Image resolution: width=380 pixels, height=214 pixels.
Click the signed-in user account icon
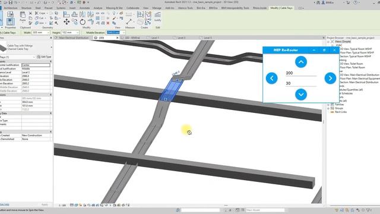click(323, 2)
